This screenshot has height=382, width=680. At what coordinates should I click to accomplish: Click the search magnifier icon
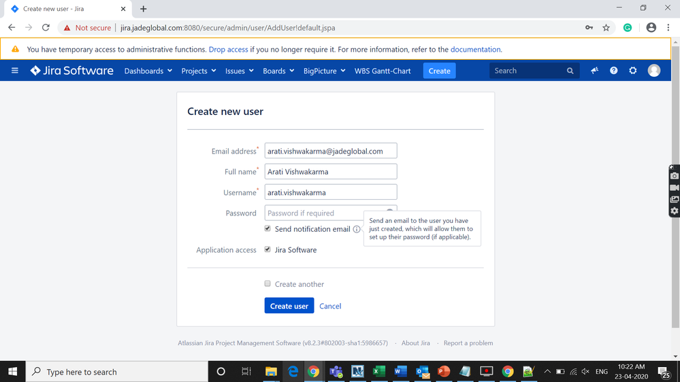click(570, 71)
